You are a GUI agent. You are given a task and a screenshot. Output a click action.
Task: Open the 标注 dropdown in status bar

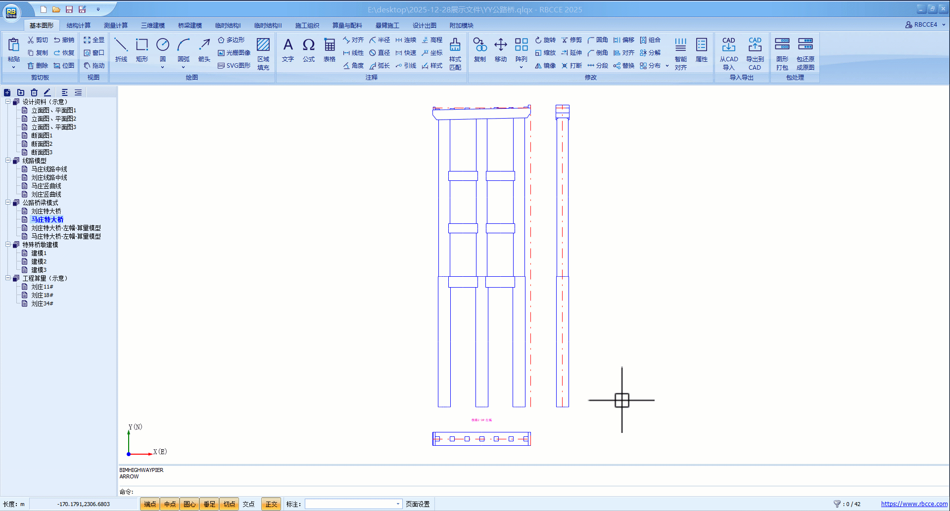398,504
